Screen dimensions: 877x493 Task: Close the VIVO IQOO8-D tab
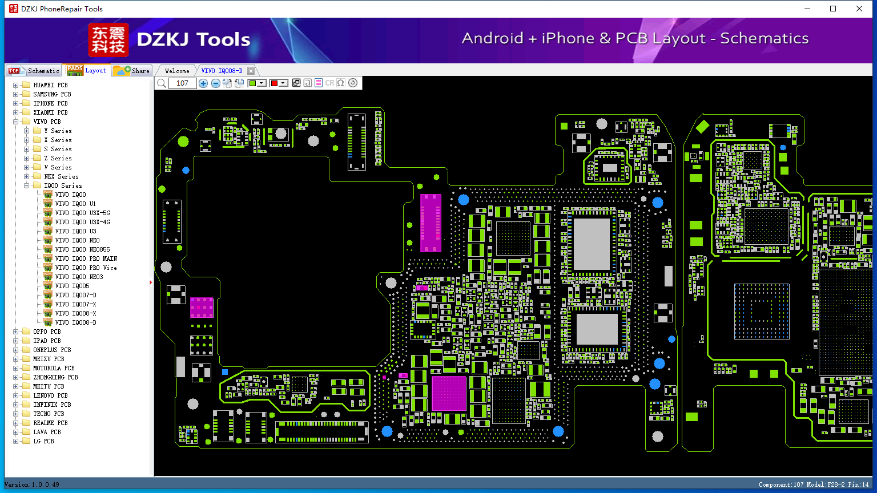coord(251,71)
